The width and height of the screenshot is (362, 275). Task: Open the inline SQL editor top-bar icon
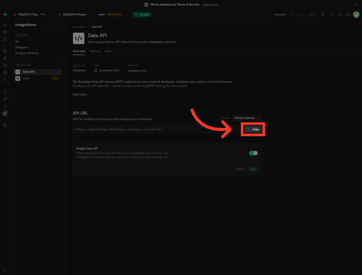pyautogui.click(x=339, y=15)
